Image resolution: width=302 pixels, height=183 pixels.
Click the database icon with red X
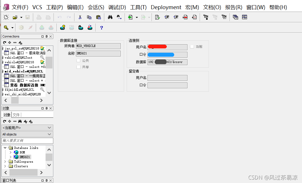tap(90, 28)
